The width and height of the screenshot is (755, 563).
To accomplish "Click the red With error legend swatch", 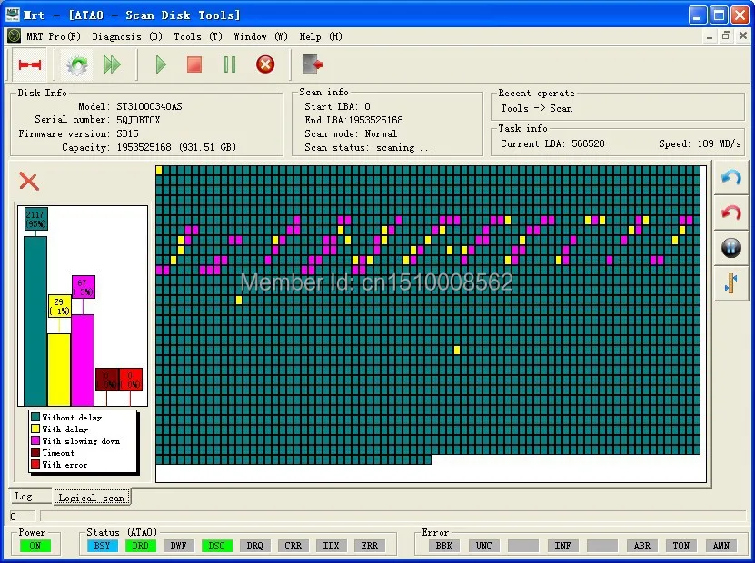I will pos(35,464).
